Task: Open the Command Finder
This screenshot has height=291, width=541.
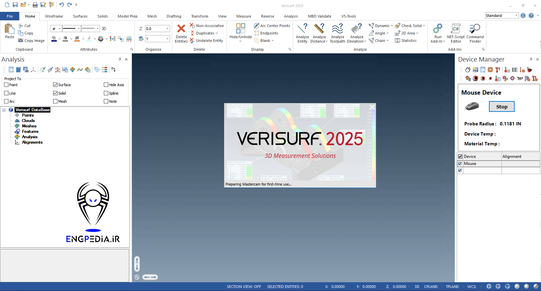Action: (475, 33)
